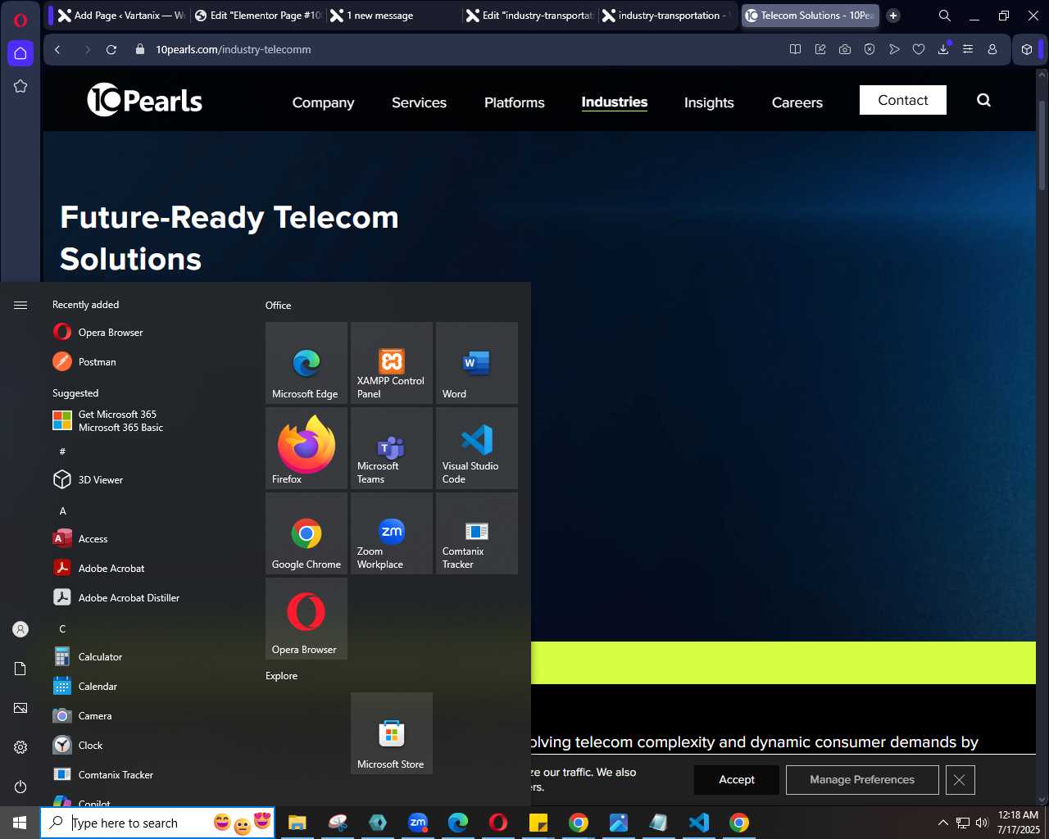Open the Comtanix Tracker tile

[x=477, y=533]
